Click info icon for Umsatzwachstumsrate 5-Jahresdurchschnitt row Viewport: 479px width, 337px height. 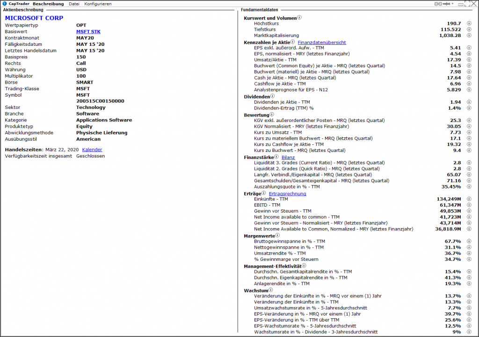tap(469, 308)
